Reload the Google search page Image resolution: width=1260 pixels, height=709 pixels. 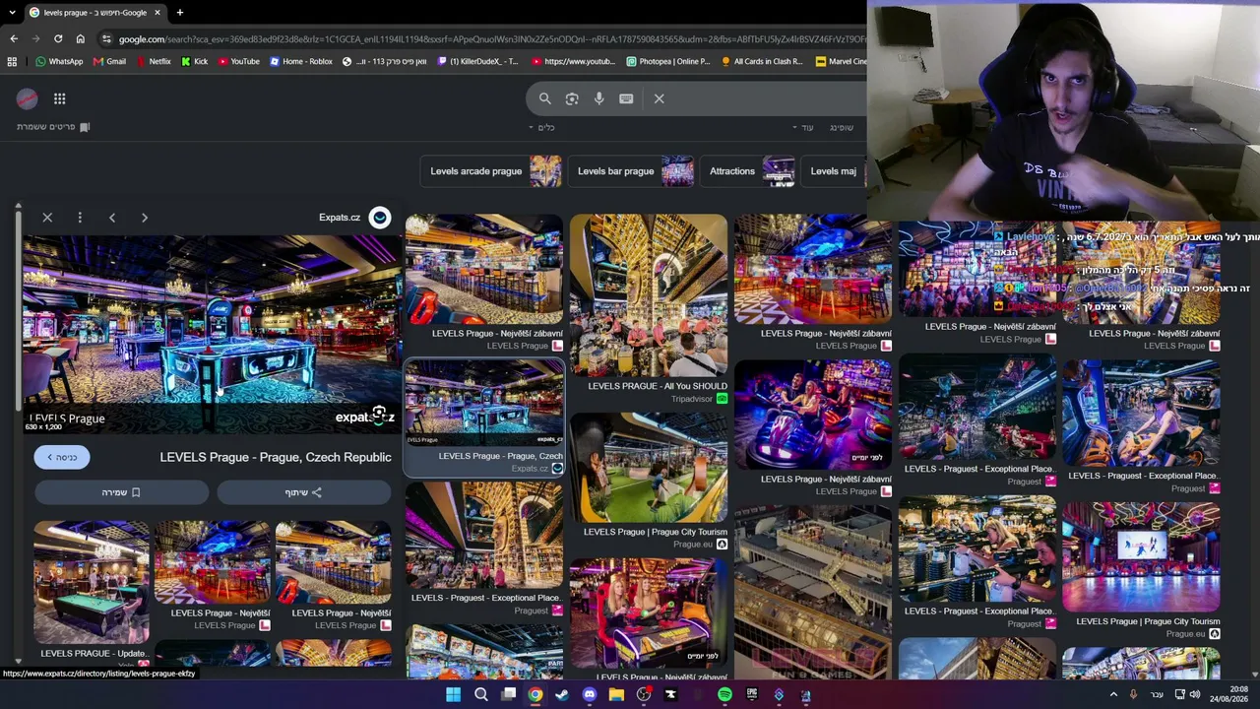click(58, 38)
